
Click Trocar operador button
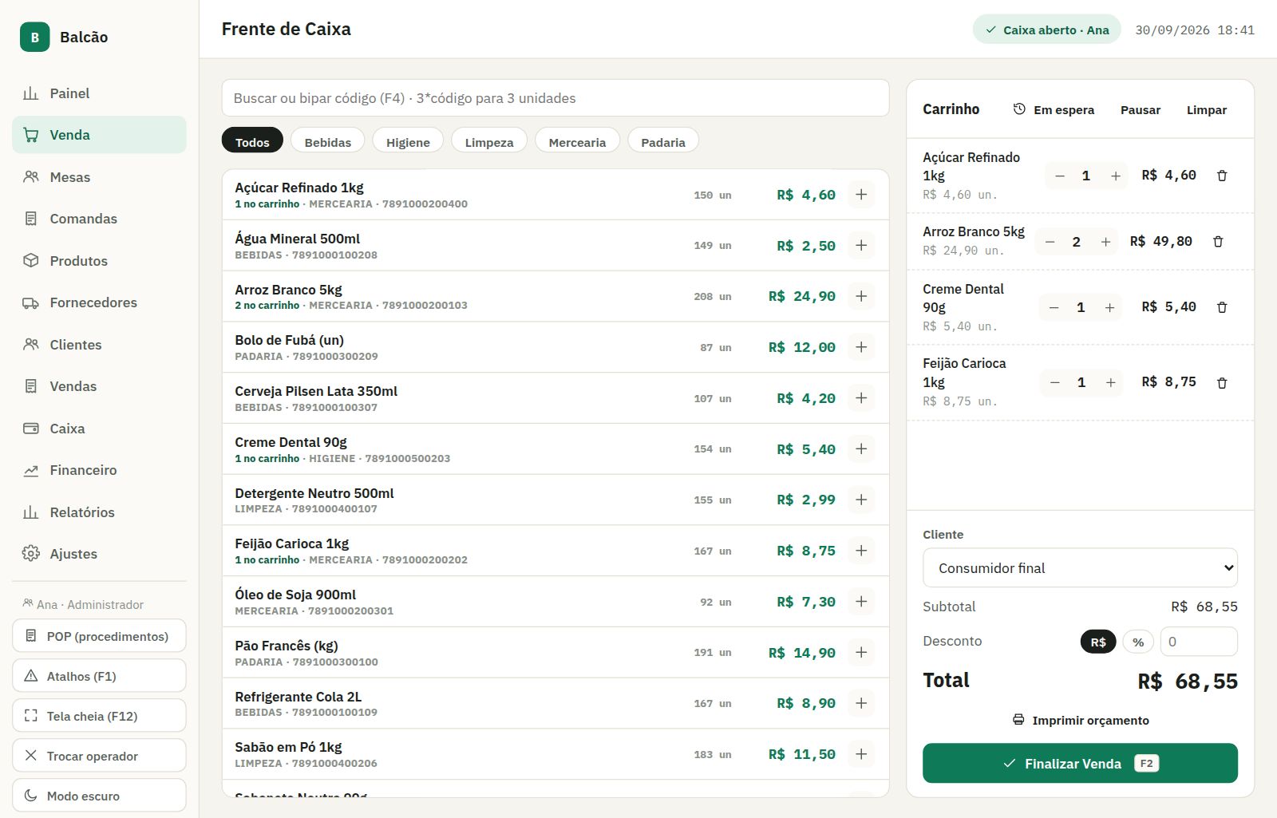(99, 756)
